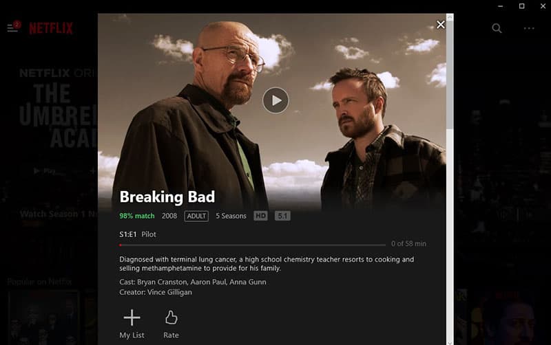
Task: Click the 98% match indicator
Action: pos(136,216)
